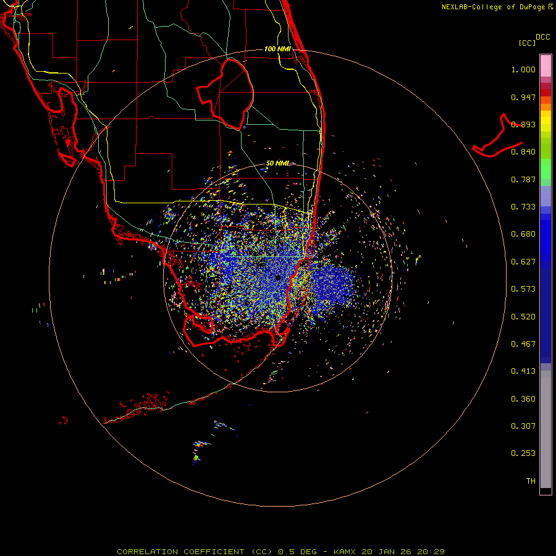The height and width of the screenshot is (556, 556).
Task: Click the TH threshold label
Action: 531,481
